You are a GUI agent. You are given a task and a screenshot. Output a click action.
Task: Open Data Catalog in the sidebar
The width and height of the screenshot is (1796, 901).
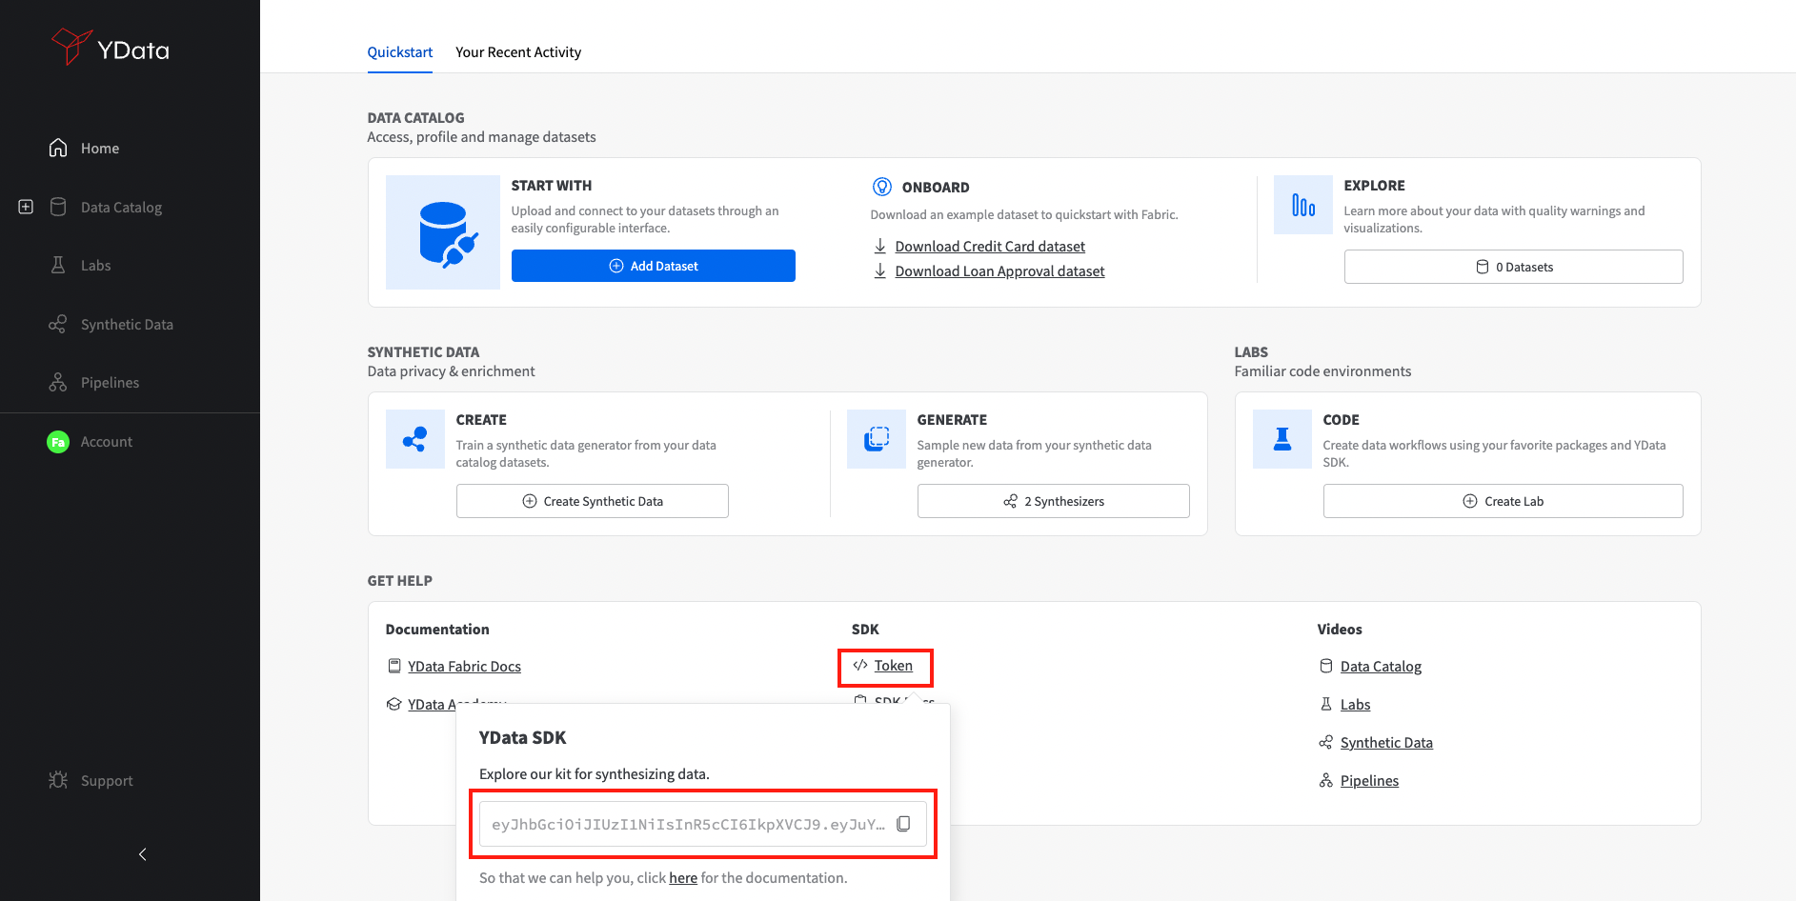point(121,208)
